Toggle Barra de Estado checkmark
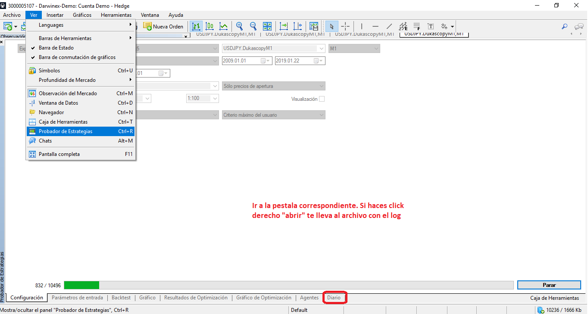The image size is (588, 314). (81, 48)
